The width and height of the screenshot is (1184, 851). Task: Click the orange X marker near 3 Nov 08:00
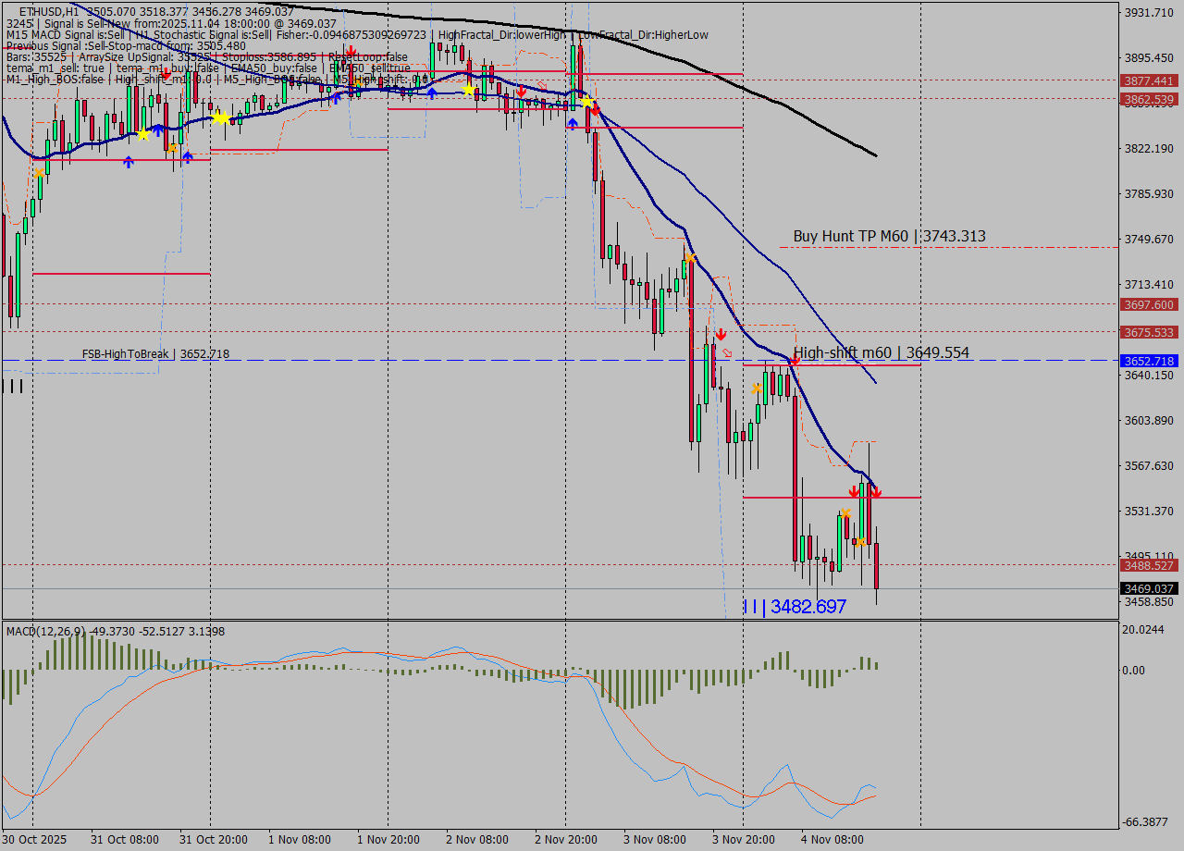690,258
